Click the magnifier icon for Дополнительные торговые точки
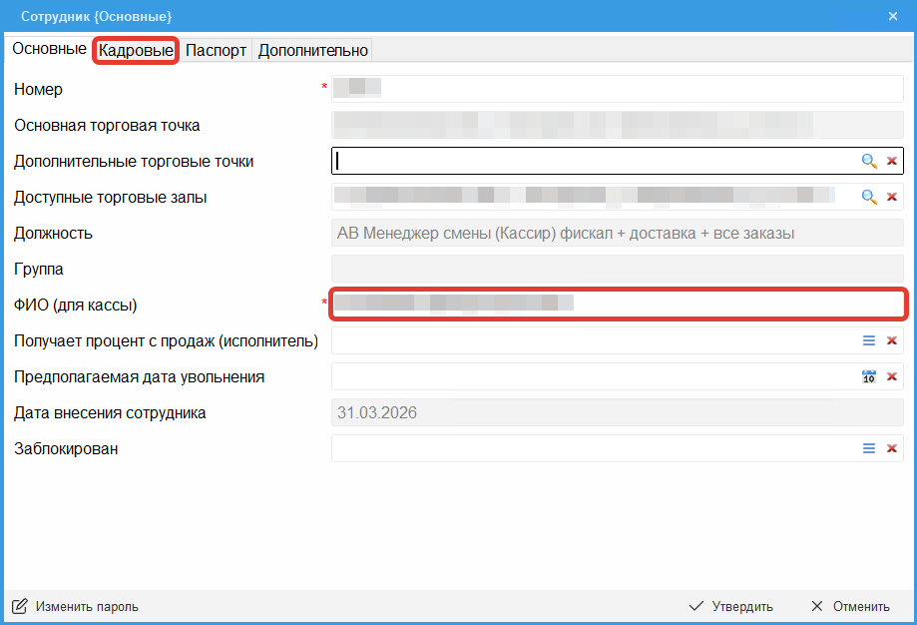 [x=869, y=161]
